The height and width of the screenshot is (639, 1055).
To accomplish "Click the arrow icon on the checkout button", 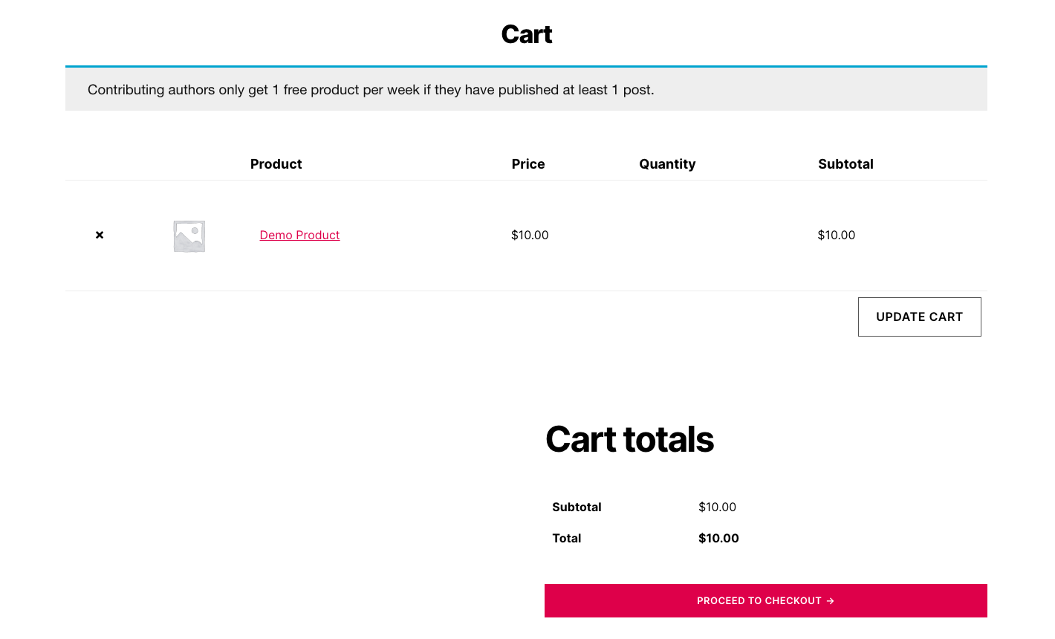I will coord(830,601).
